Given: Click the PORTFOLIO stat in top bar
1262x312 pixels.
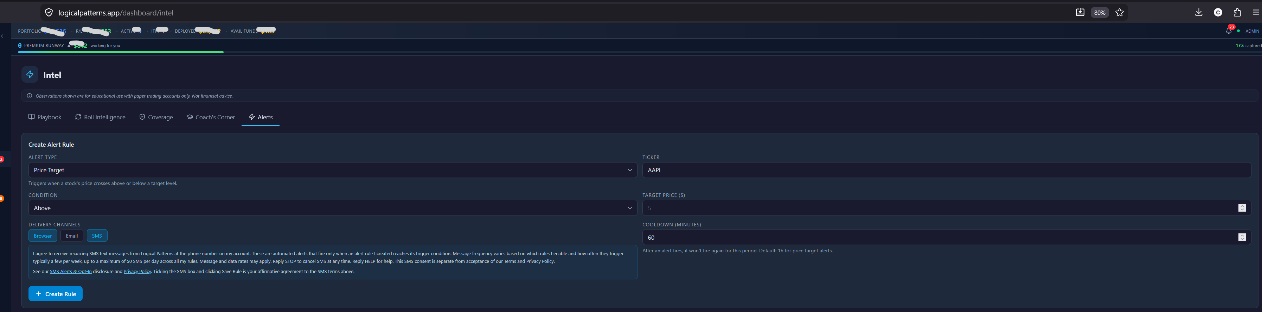Looking at the screenshot, I should pos(41,31).
